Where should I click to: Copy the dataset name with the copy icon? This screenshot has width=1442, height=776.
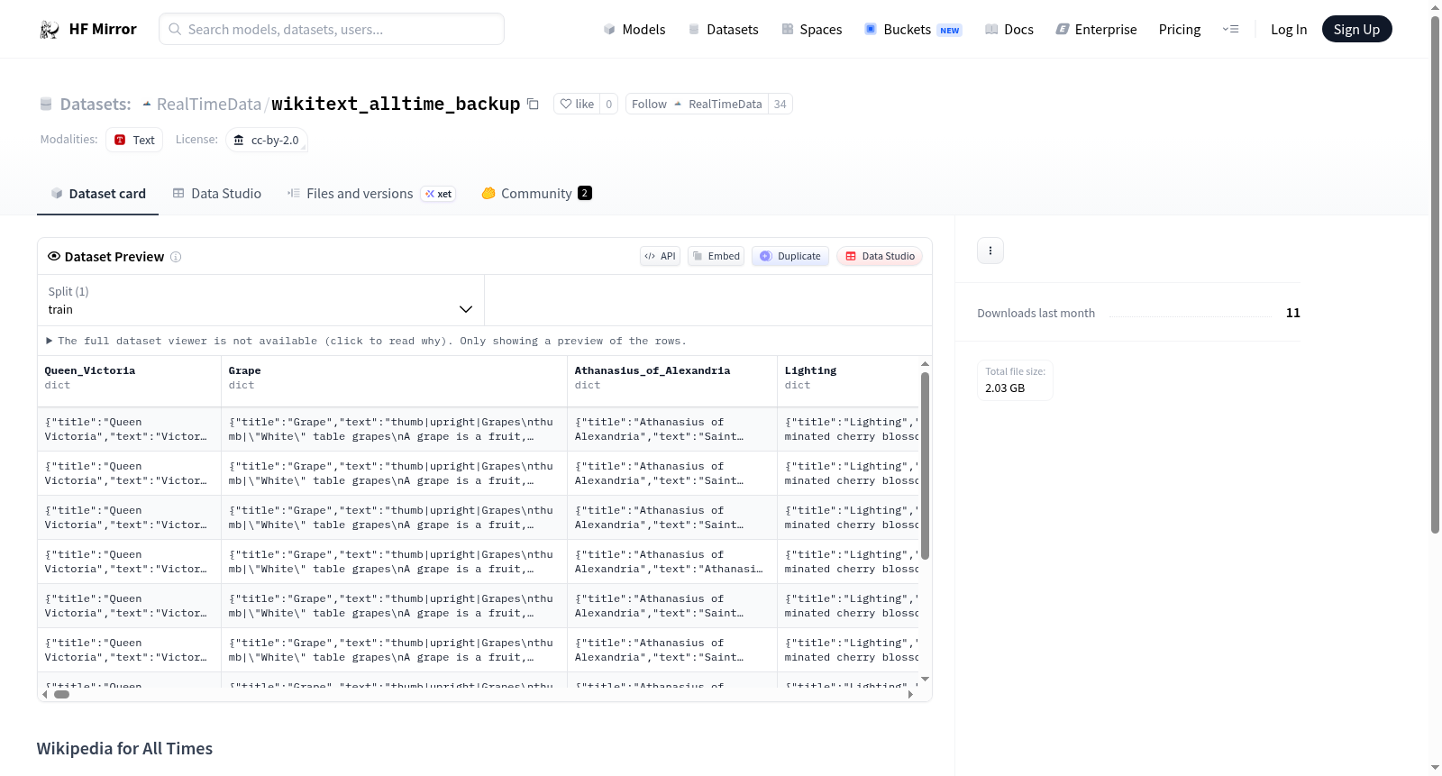[x=533, y=104]
